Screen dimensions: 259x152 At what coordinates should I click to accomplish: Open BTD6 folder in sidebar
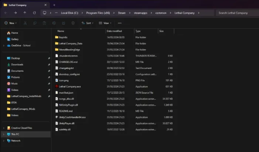coord(12,102)
